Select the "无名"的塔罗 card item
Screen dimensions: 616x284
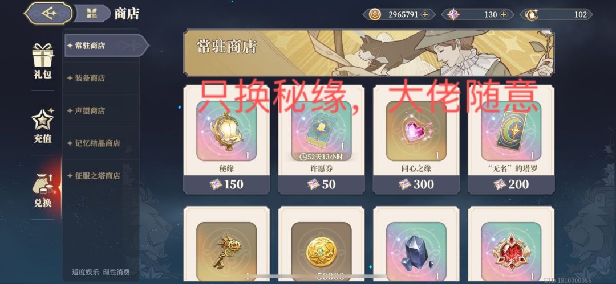(511, 140)
